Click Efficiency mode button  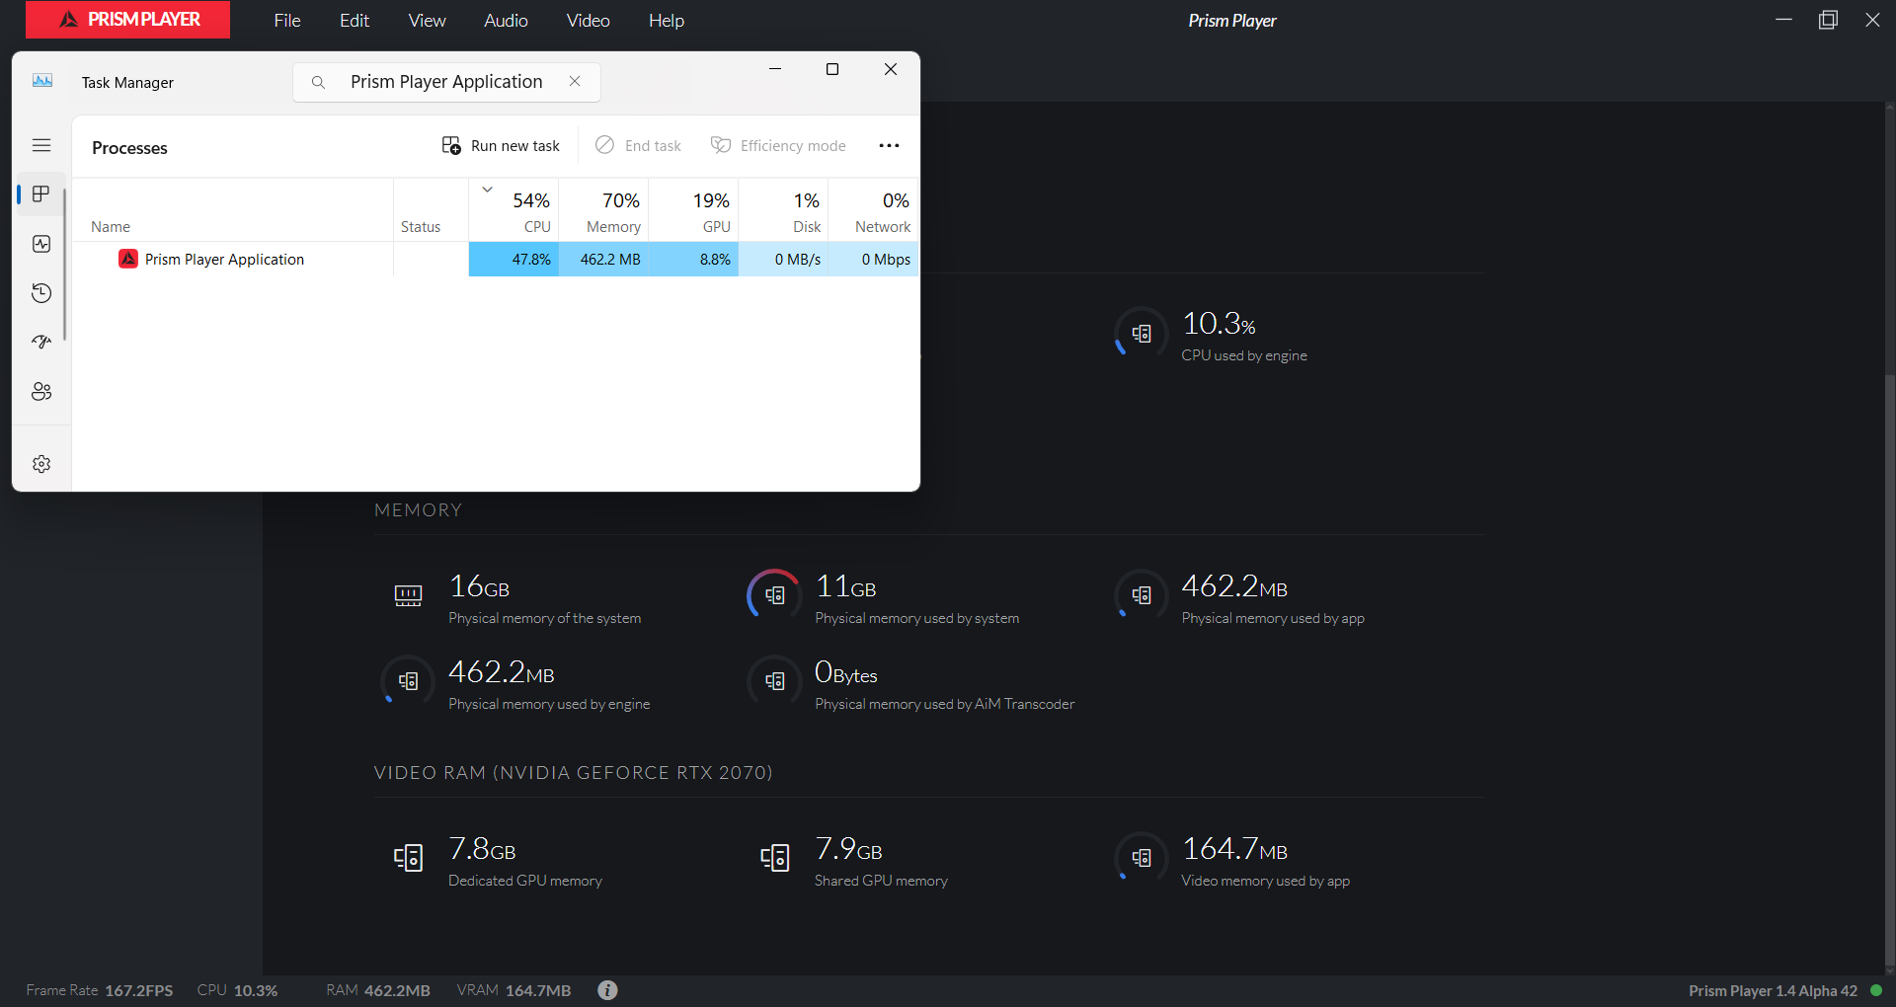click(x=778, y=146)
